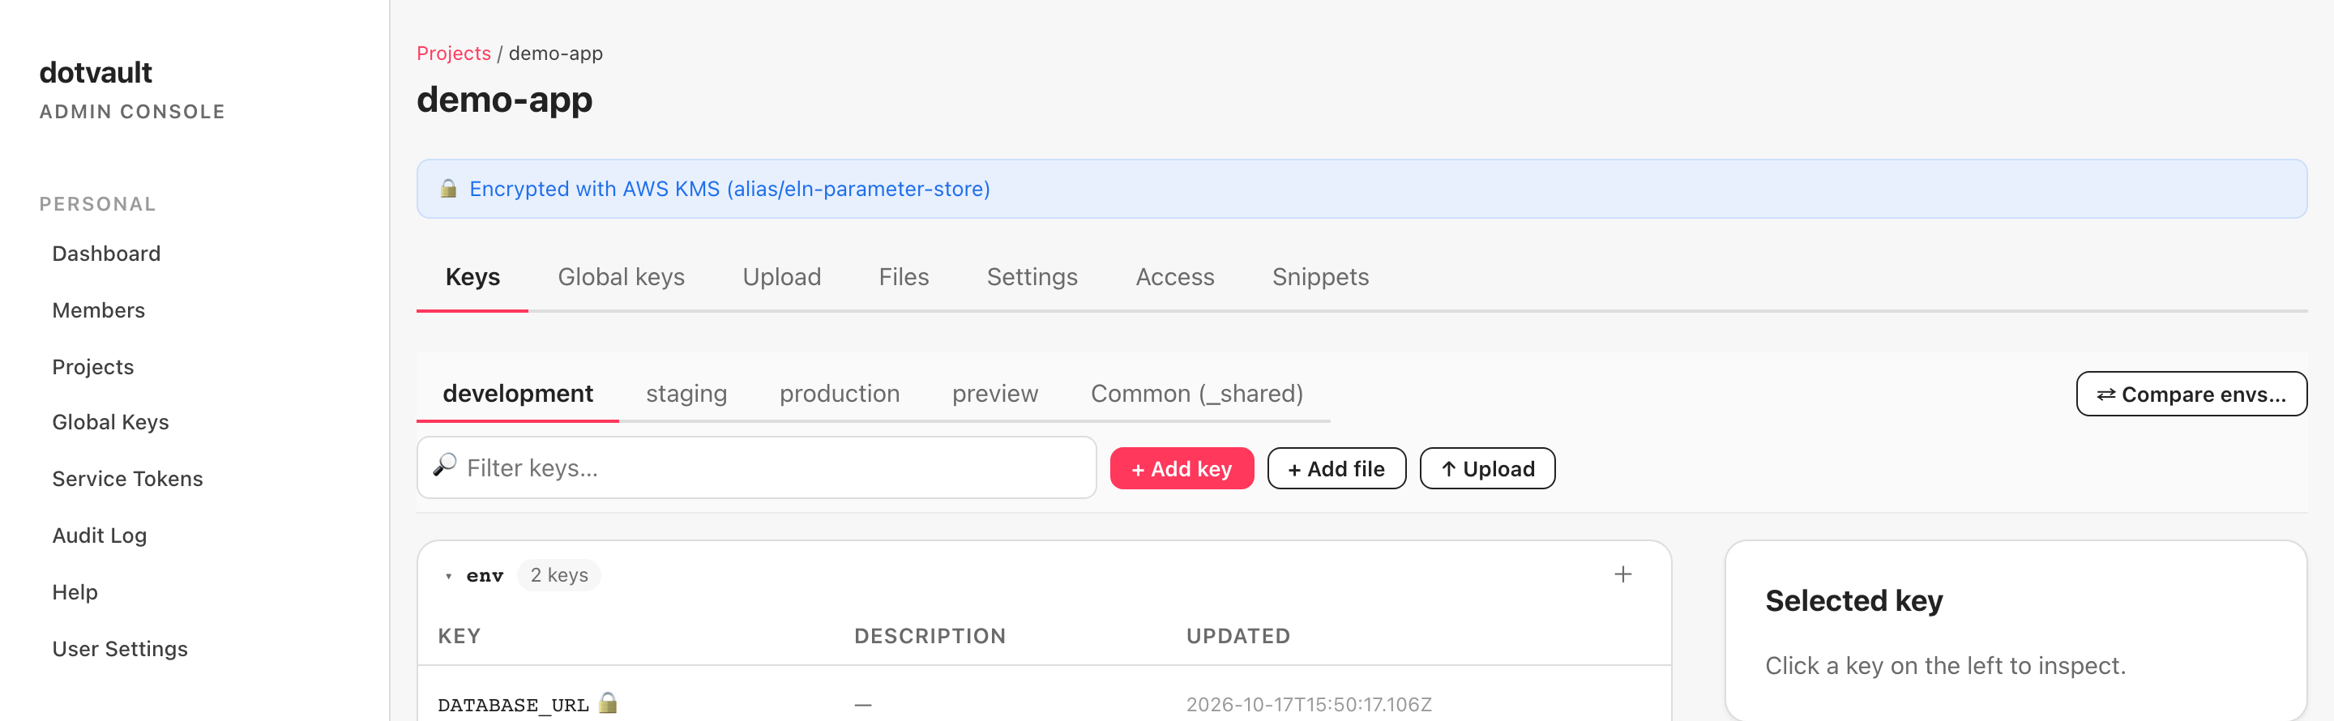Switch to the Global keys tab

621,277
